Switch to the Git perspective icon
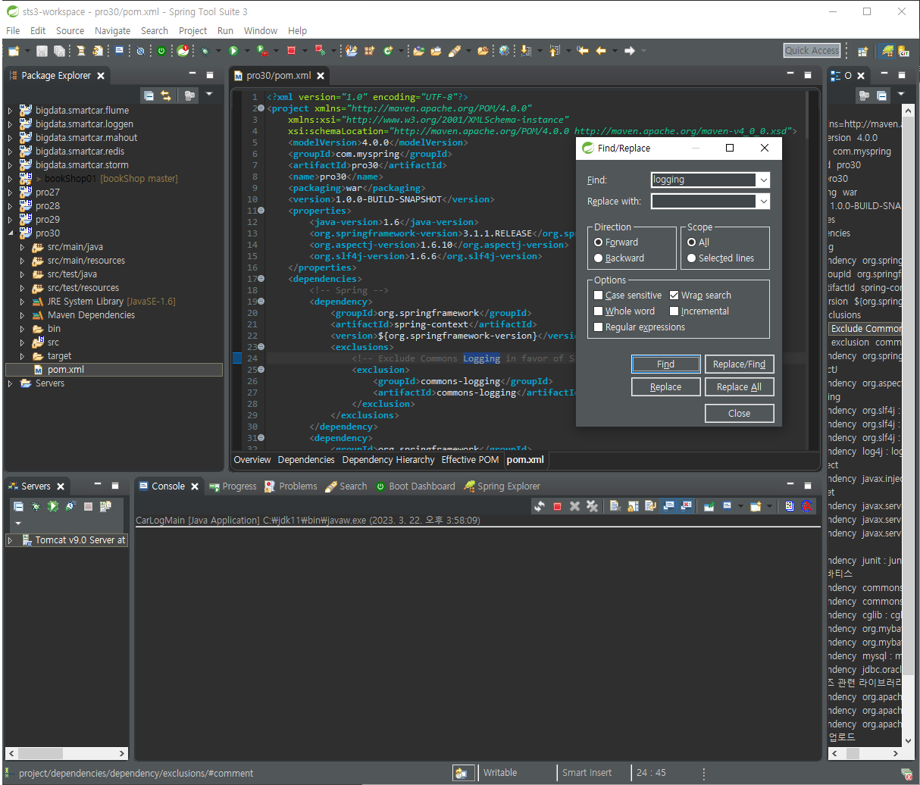920x785 pixels. (904, 51)
